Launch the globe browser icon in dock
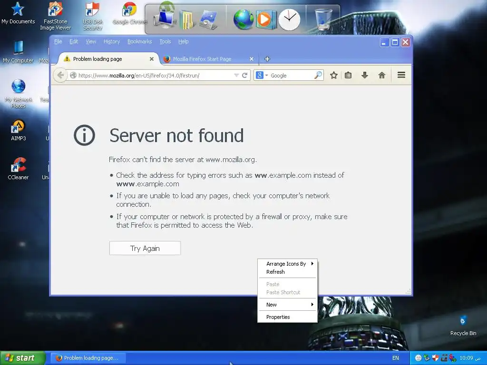Viewport: 487px width, 365px height. pyautogui.click(x=243, y=19)
